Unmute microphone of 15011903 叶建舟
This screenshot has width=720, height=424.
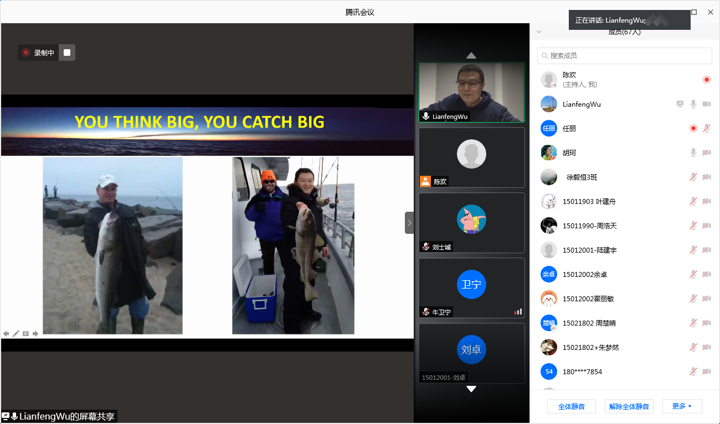693,201
